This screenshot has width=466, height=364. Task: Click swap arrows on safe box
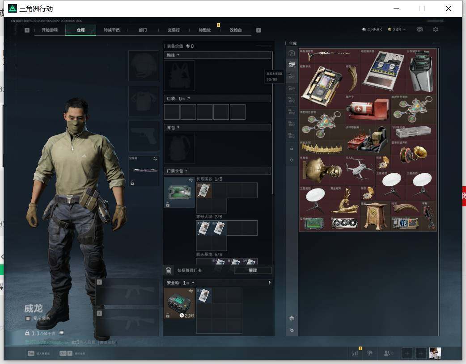(191, 291)
